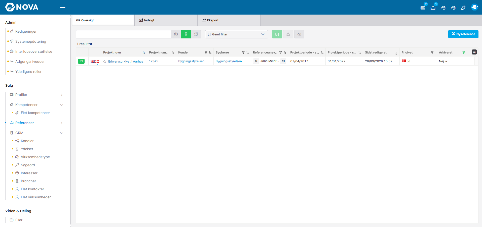482x227 pixels.
Task: Open the planet user avatar menu
Action: 474,7
